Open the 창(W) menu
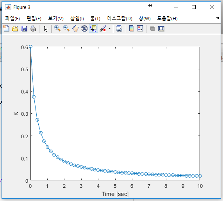Viewport: 223px width, 201px height. (145, 18)
